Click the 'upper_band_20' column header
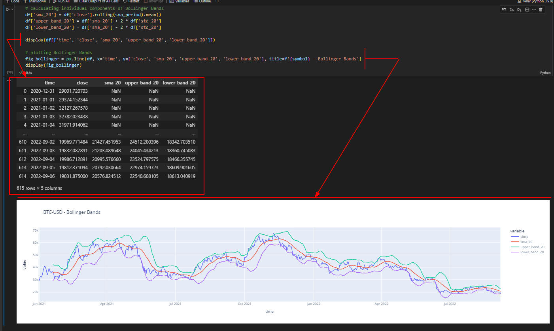This screenshot has height=331, width=554. click(142, 83)
